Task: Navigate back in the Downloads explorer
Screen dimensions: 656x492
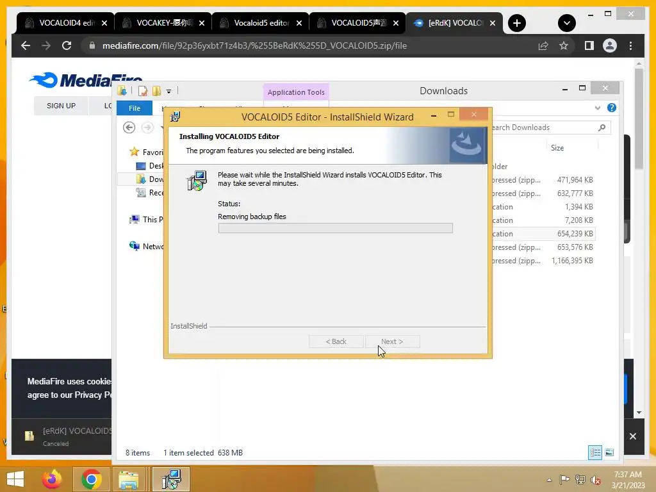Action: coord(129,127)
